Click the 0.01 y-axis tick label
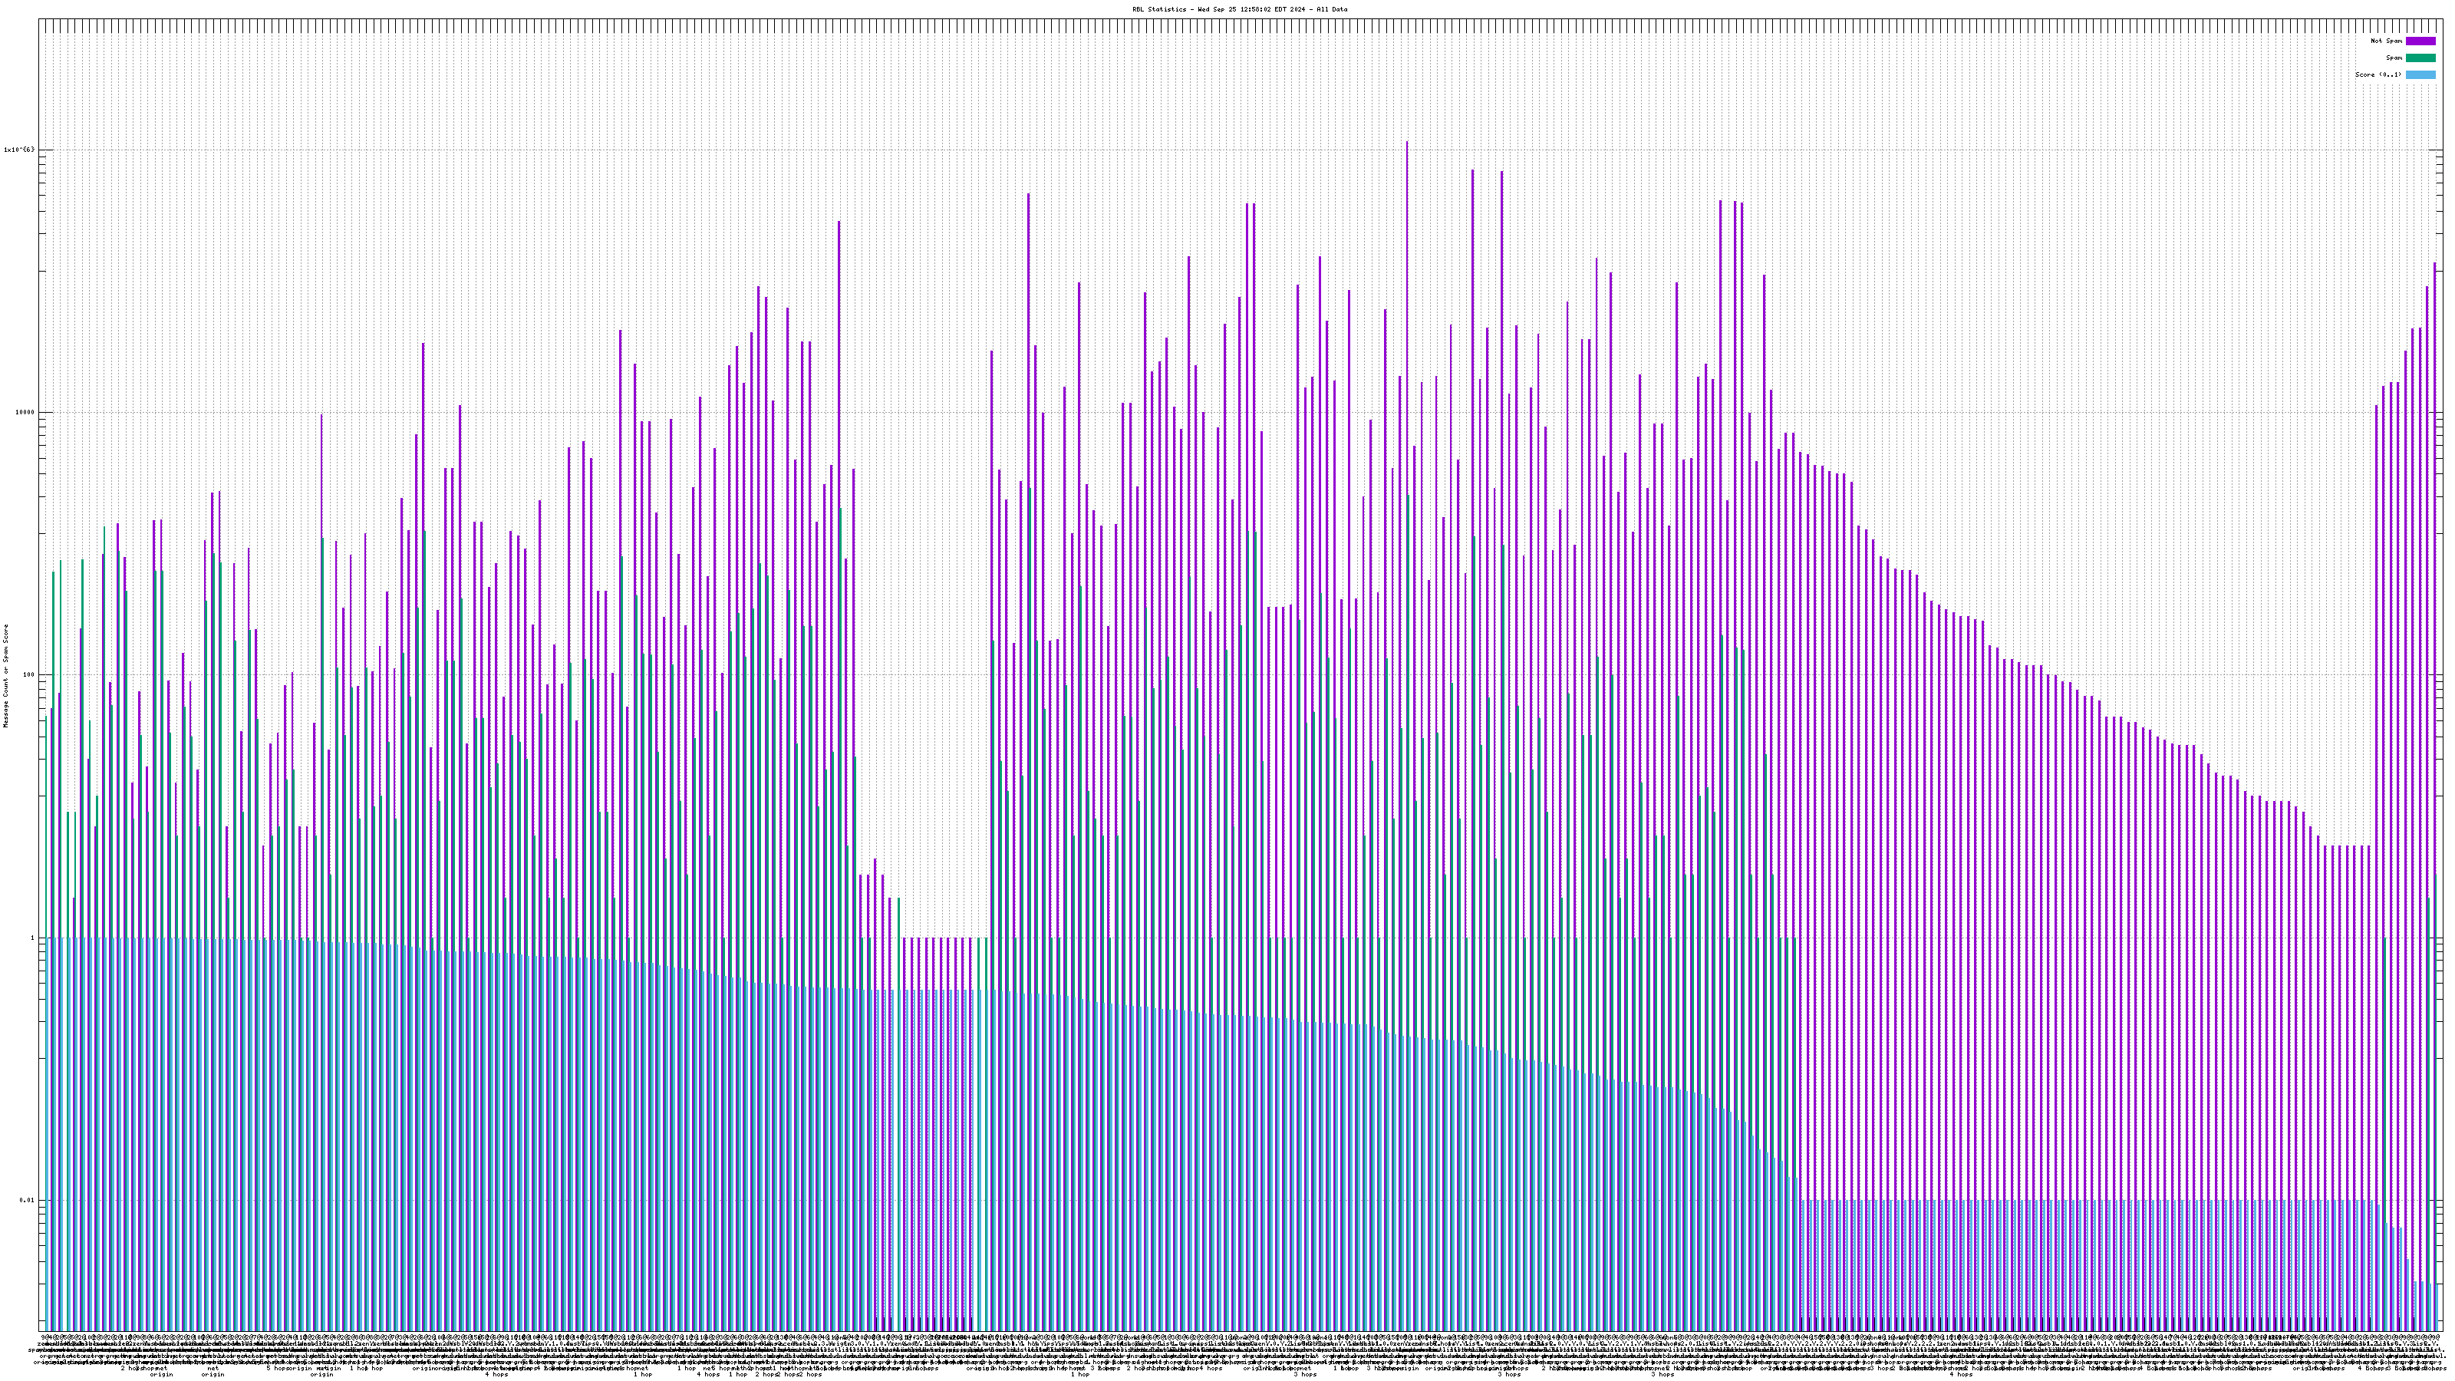Image resolution: width=2455 pixels, height=1381 pixels. click(x=27, y=1200)
